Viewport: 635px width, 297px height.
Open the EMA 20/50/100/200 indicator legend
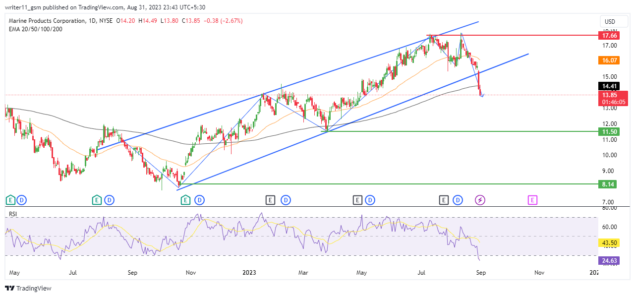coord(36,29)
